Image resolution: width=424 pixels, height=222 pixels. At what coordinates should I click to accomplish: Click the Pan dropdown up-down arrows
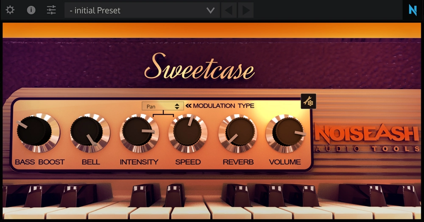[177, 106]
